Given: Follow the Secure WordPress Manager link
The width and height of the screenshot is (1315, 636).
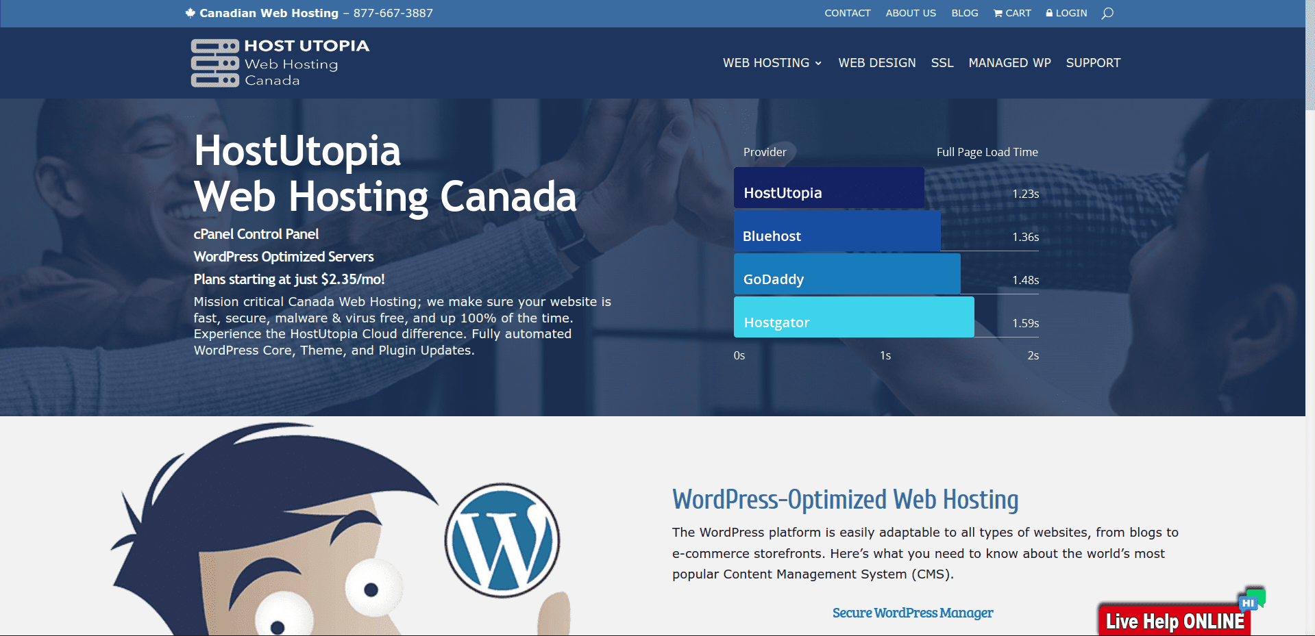Looking at the screenshot, I should click(x=913, y=613).
